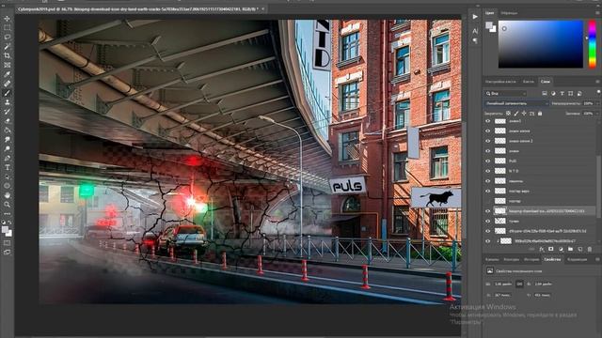
Task: Select the Move tool
Action: (x=7, y=19)
